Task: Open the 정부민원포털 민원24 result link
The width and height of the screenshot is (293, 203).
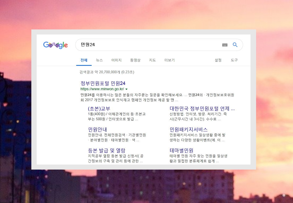Action: (103, 83)
